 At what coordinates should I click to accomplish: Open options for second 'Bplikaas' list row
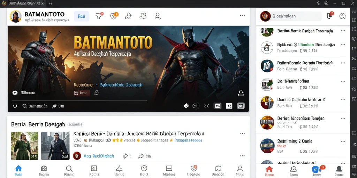click(343, 45)
